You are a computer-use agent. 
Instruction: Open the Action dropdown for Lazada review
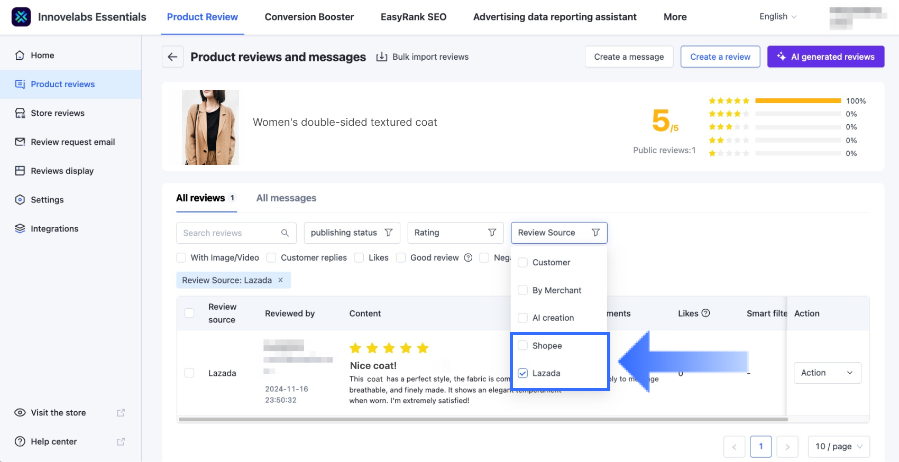(827, 373)
